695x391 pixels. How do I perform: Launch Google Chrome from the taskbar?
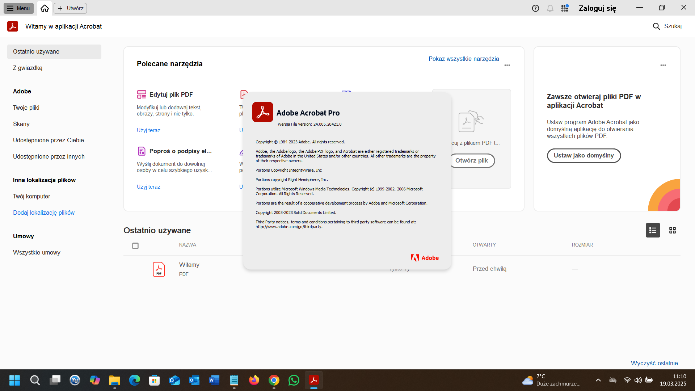tap(274, 380)
